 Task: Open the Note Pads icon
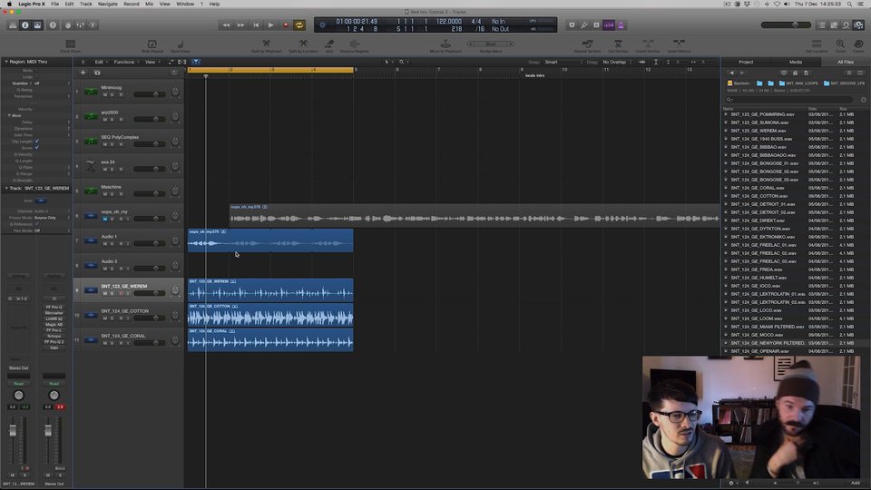pos(834,25)
